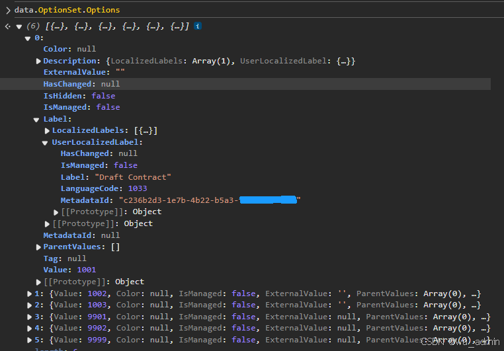Screen dimensions: 504x351
Task: Collapse the Label property
Action: coord(36,120)
